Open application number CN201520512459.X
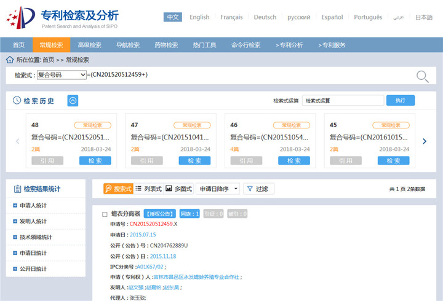 pyautogui.click(x=153, y=224)
